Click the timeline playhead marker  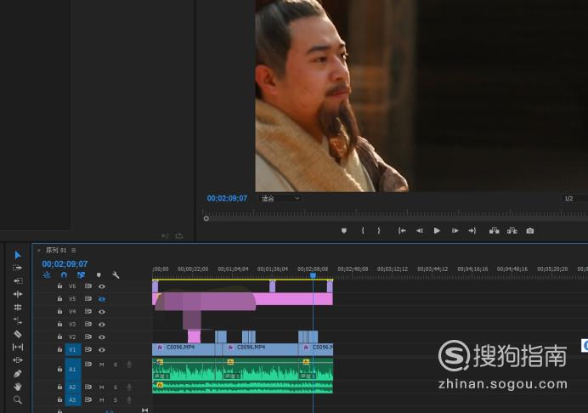tap(313, 275)
